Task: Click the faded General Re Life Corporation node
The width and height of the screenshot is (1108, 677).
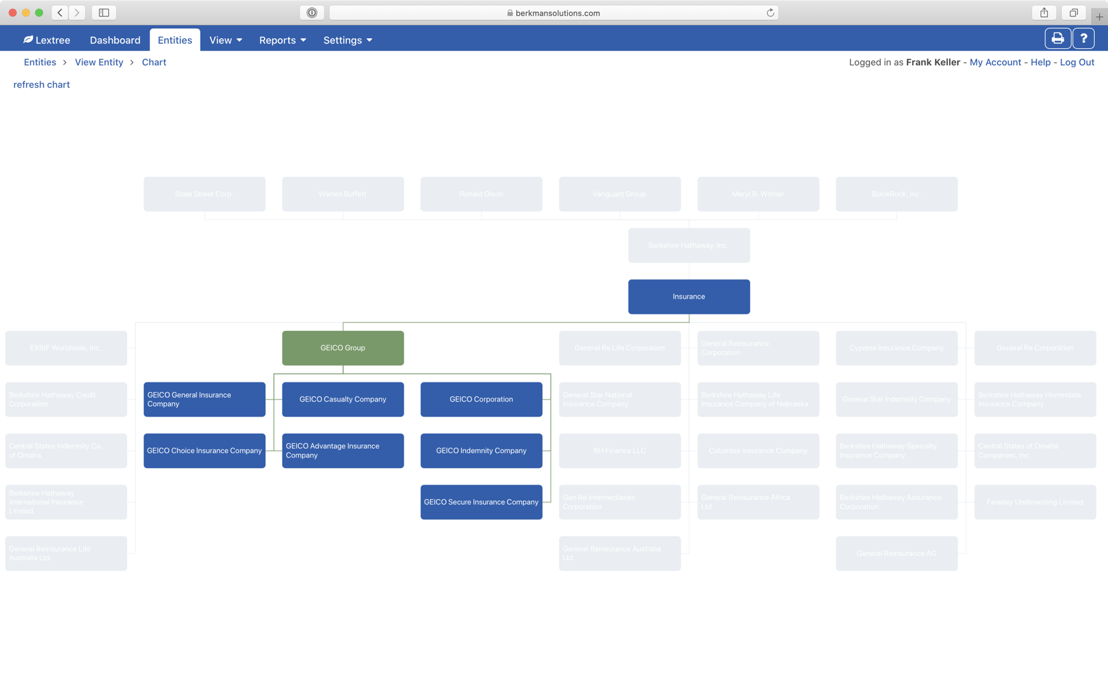Action: coord(620,348)
